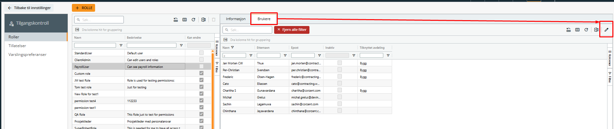614x129 pixels.
Task: Open filter menu for roles Navn column
Action: [x=121, y=45]
